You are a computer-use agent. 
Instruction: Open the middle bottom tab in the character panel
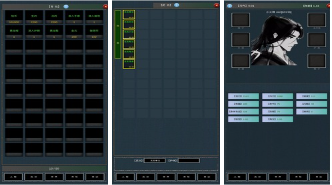tap(278, 177)
